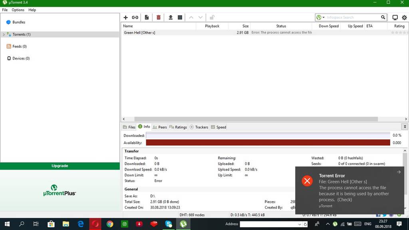Sort torrents by Name column header
The height and width of the screenshot is (230, 409).
[x=158, y=26]
